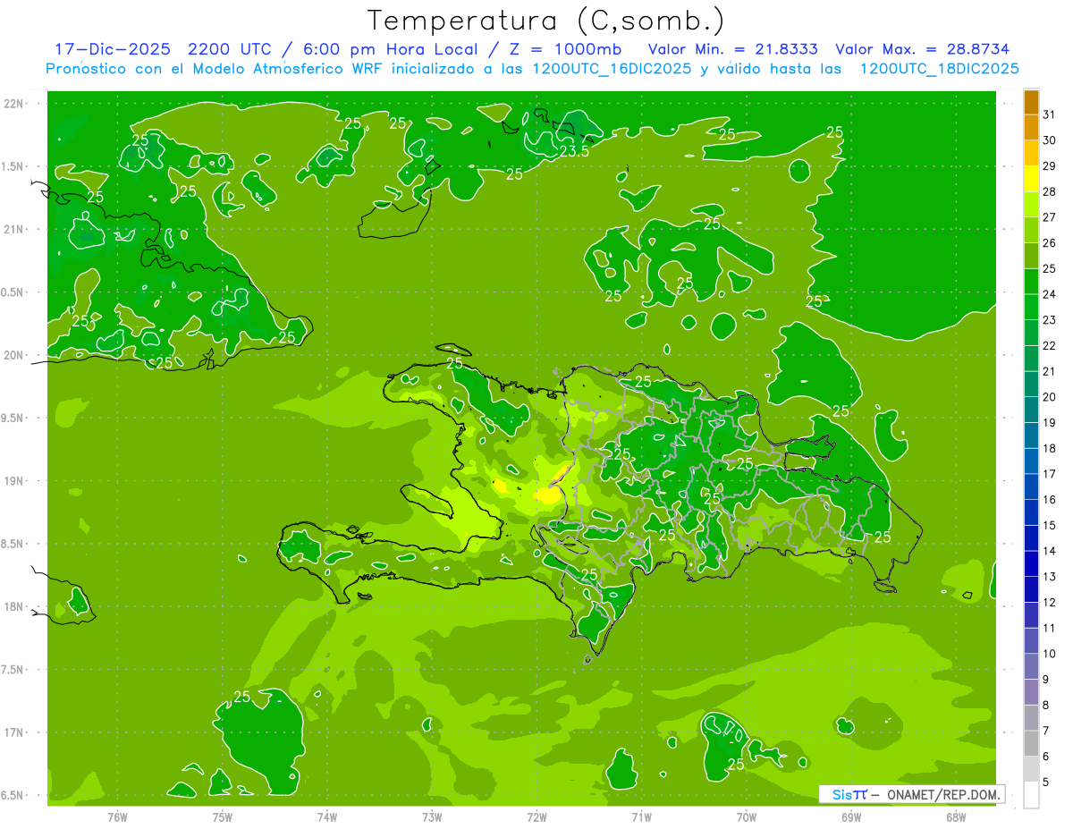Click the dark blue colorbar swatch between 13 and 14

click(x=1031, y=564)
